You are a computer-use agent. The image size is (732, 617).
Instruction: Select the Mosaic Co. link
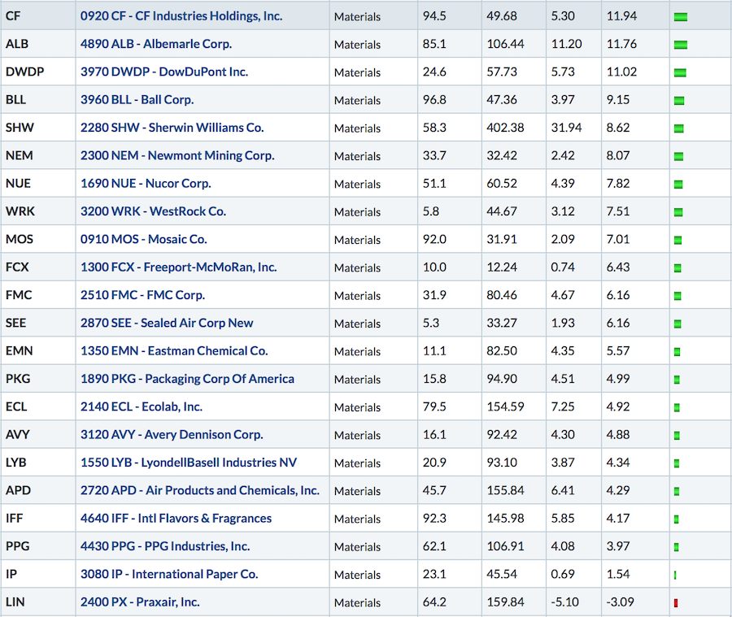point(143,240)
